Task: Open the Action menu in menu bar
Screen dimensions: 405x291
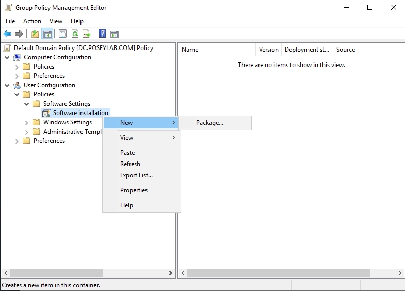Action: coord(32,21)
